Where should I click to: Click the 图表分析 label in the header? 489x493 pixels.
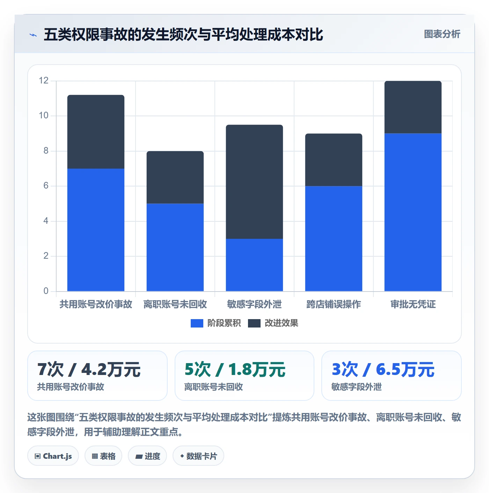point(442,34)
